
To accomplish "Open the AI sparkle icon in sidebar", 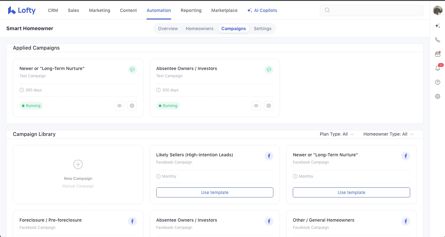I will tap(437, 26).
